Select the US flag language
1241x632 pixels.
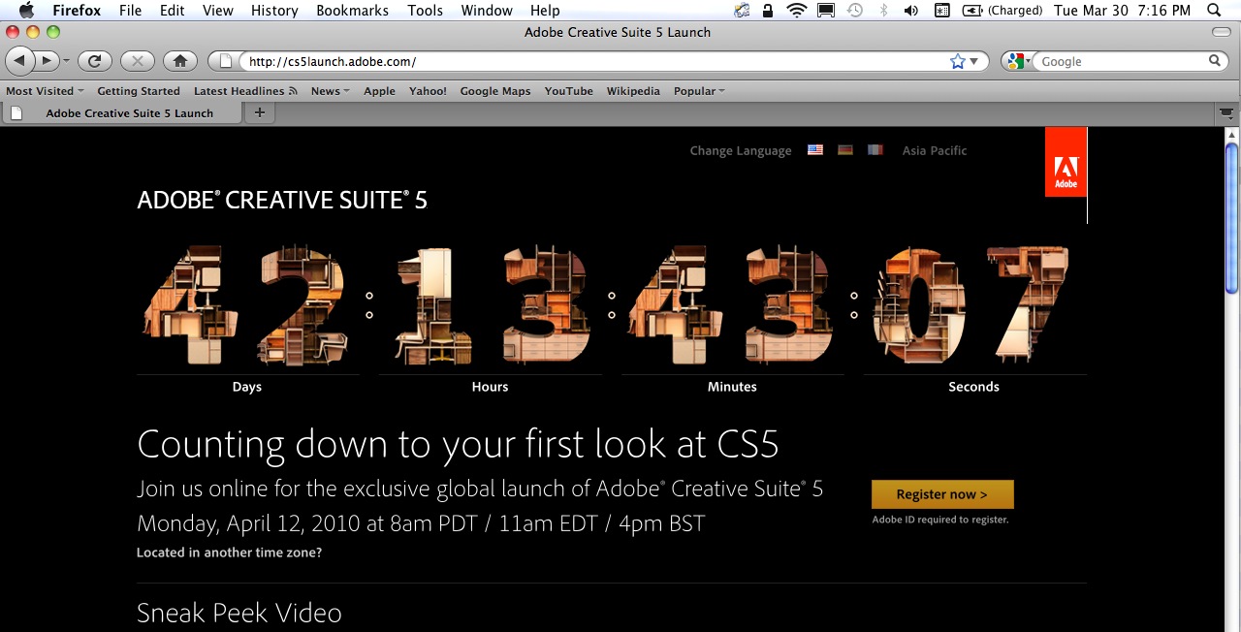815,150
